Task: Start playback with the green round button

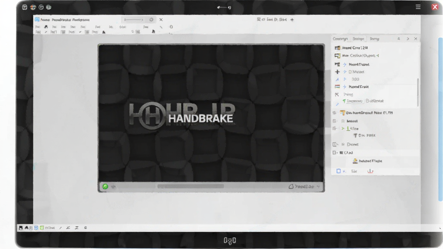Action: pos(105,186)
